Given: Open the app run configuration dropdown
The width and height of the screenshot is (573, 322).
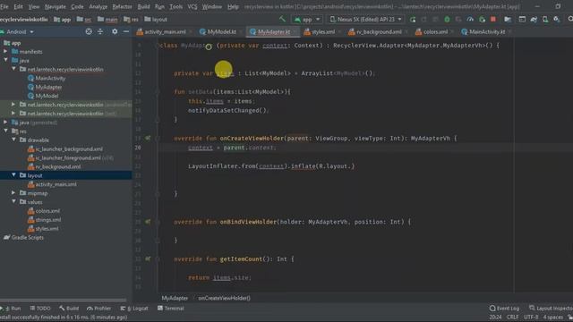Looking at the screenshot, I should (x=306, y=20).
